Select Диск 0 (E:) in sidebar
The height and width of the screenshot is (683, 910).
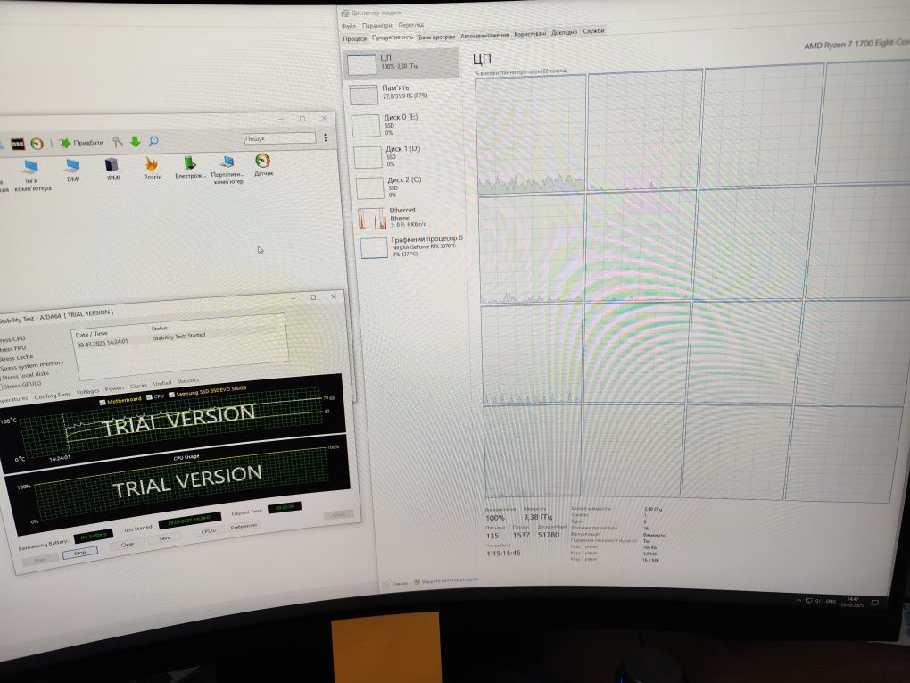pos(406,124)
